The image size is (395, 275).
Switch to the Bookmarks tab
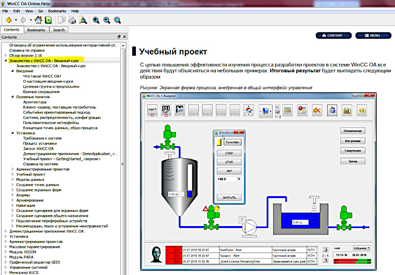click(36, 30)
